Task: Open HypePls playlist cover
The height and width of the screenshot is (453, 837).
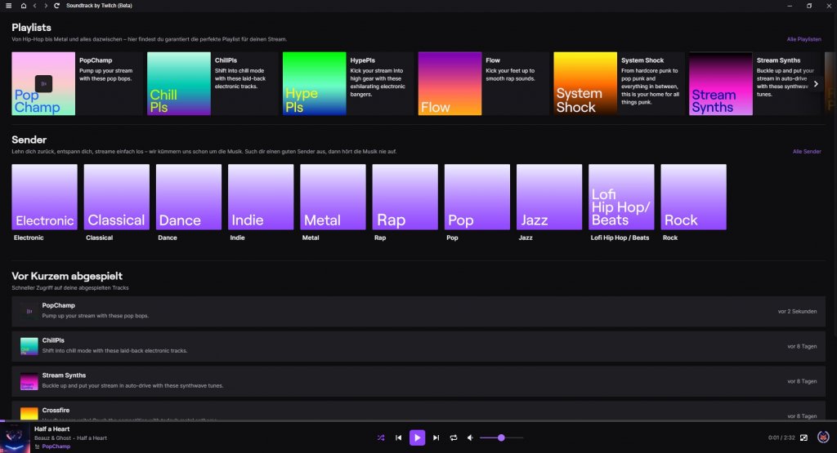Action: click(315, 84)
